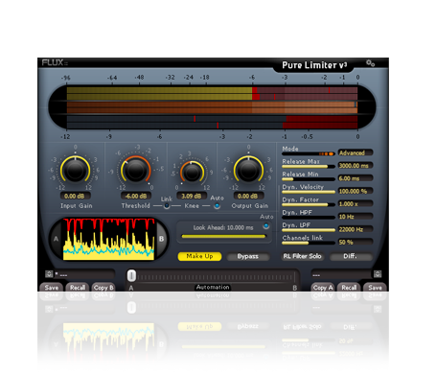Image resolution: width=436 pixels, height=374 pixels.
Task: Open left preset list stepper icon
Action: tap(49, 274)
